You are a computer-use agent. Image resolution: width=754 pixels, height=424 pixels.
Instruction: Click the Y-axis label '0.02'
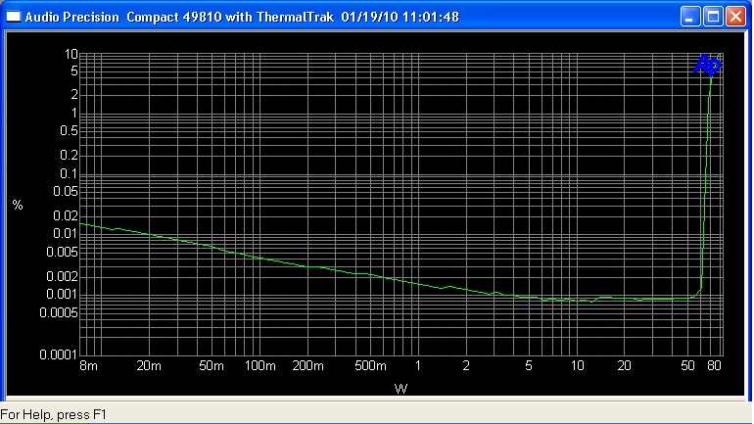tap(66, 215)
